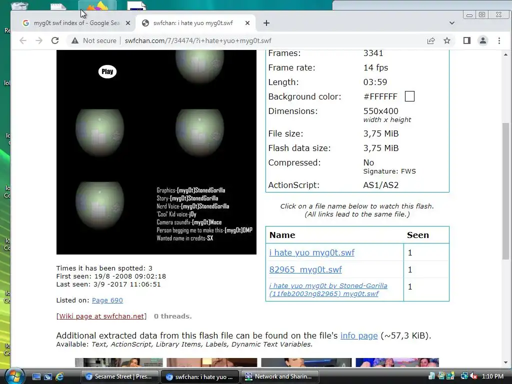Click the Play button in flash preview
The height and width of the screenshot is (384, 512).
[x=107, y=71]
